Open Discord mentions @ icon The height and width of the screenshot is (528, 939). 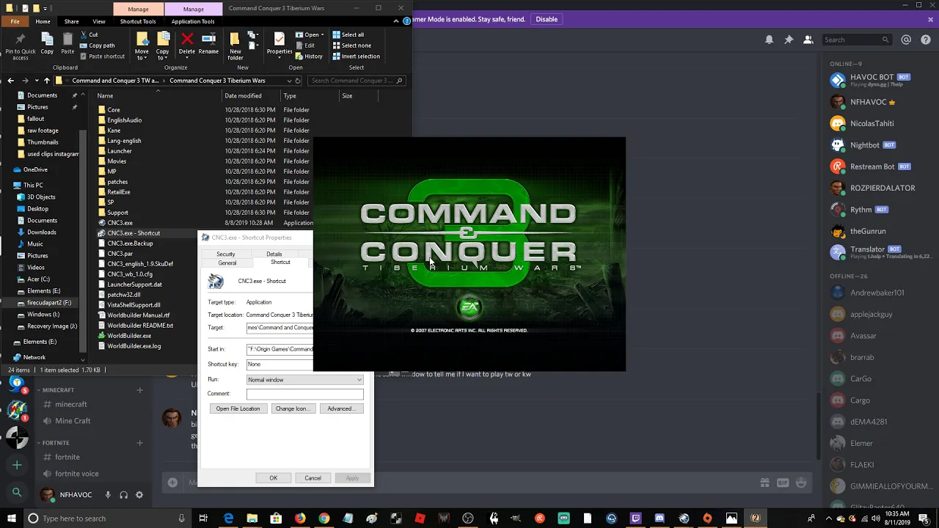[x=906, y=40]
